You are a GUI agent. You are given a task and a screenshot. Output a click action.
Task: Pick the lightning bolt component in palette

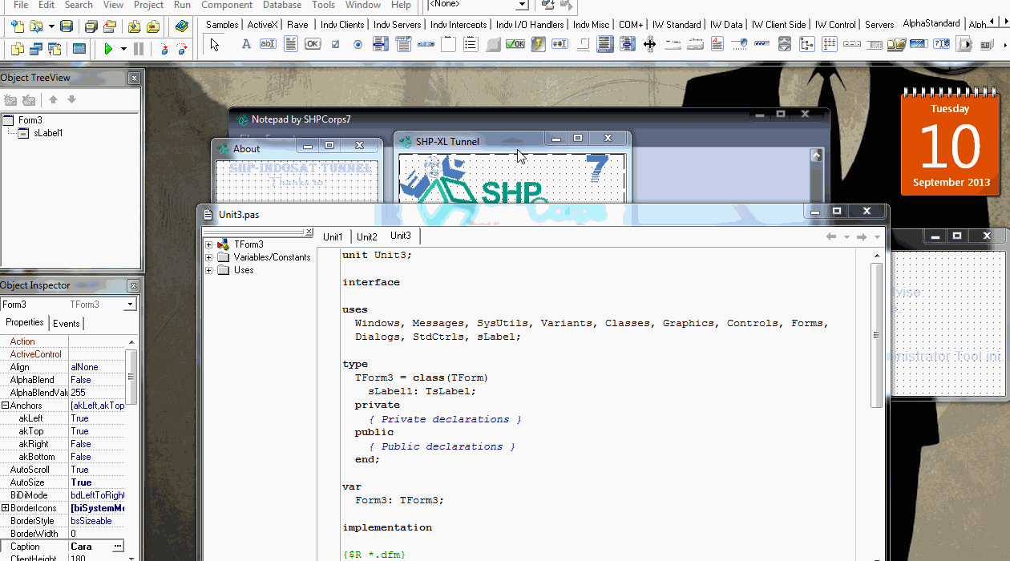538,45
